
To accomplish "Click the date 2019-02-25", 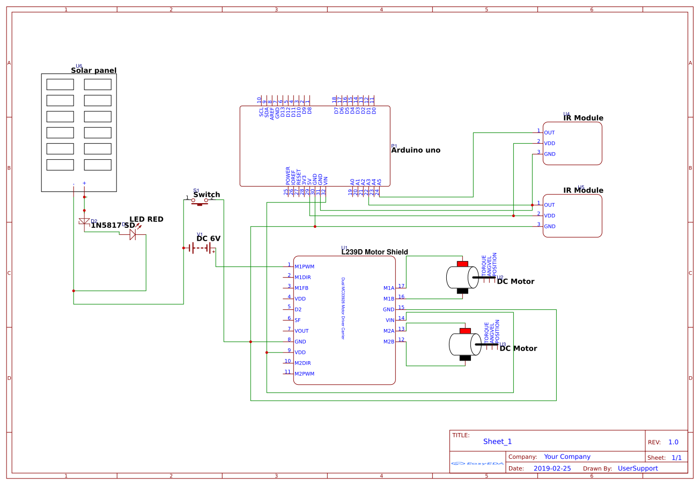I will 552,468.
